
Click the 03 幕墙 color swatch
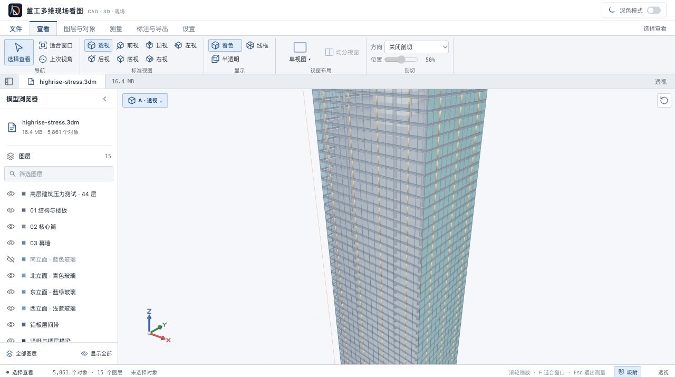pos(24,243)
